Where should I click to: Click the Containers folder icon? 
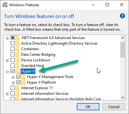pyautogui.click(x=17, y=49)
